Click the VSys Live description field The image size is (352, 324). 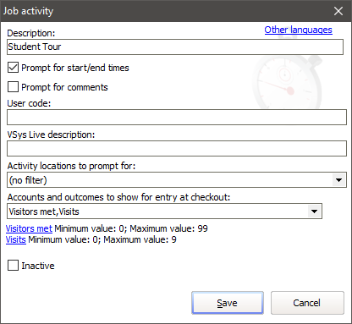[x=177, y=149]
